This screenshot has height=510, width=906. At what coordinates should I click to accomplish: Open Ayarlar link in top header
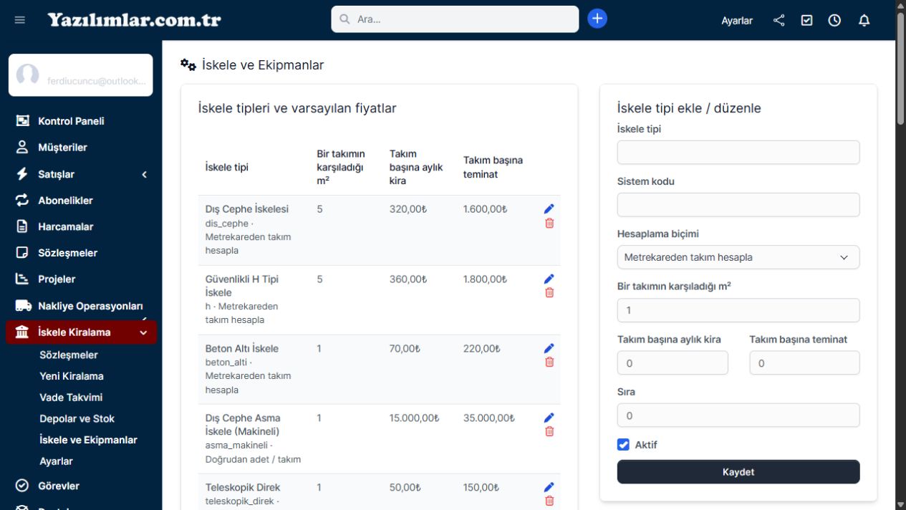[737, 21]
